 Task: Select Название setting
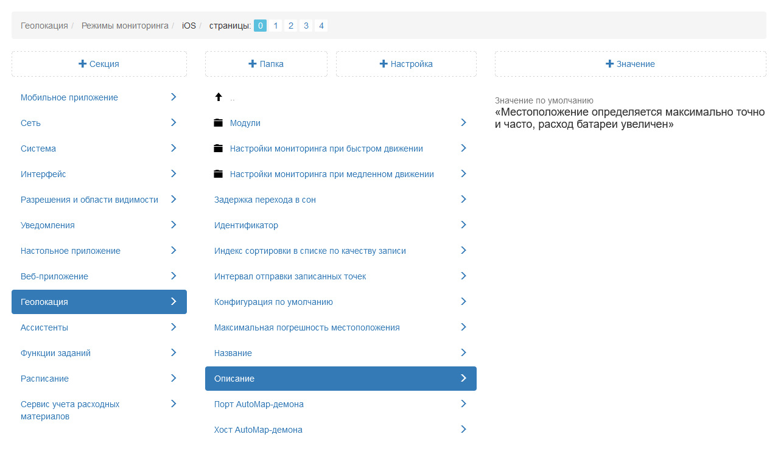coord(233,353)
